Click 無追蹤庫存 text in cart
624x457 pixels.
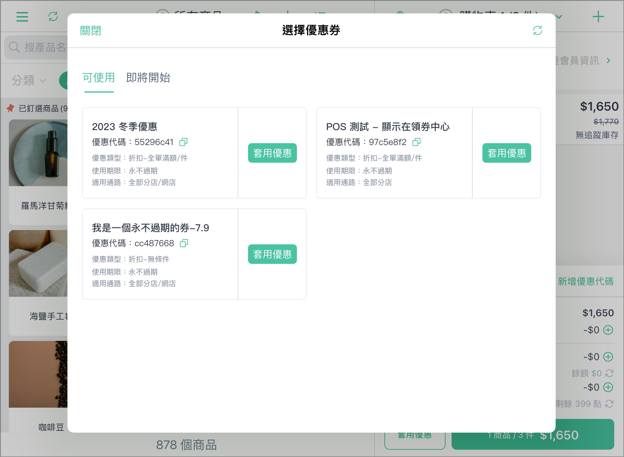coord(597,135)
